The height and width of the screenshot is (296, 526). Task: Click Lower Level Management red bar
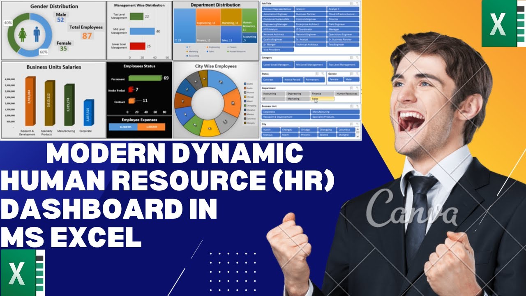tap(137, 46)
